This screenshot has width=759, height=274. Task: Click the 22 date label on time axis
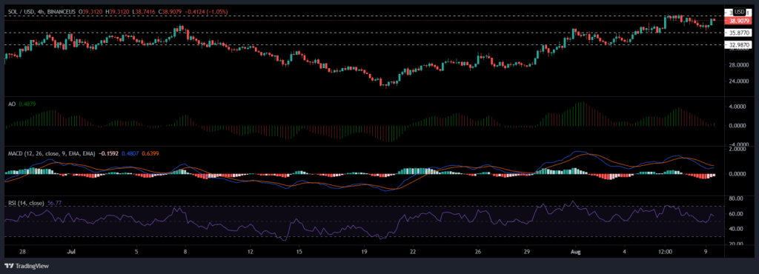[413, 252]
